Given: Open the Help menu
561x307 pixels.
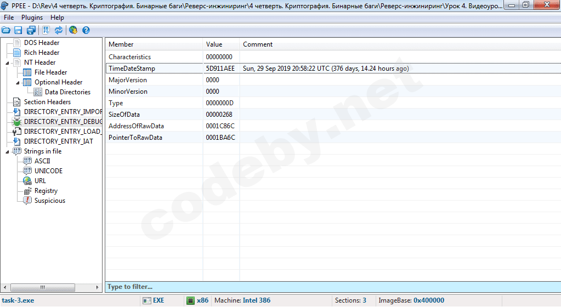Looking at the screenshot, I should (57, 18).
